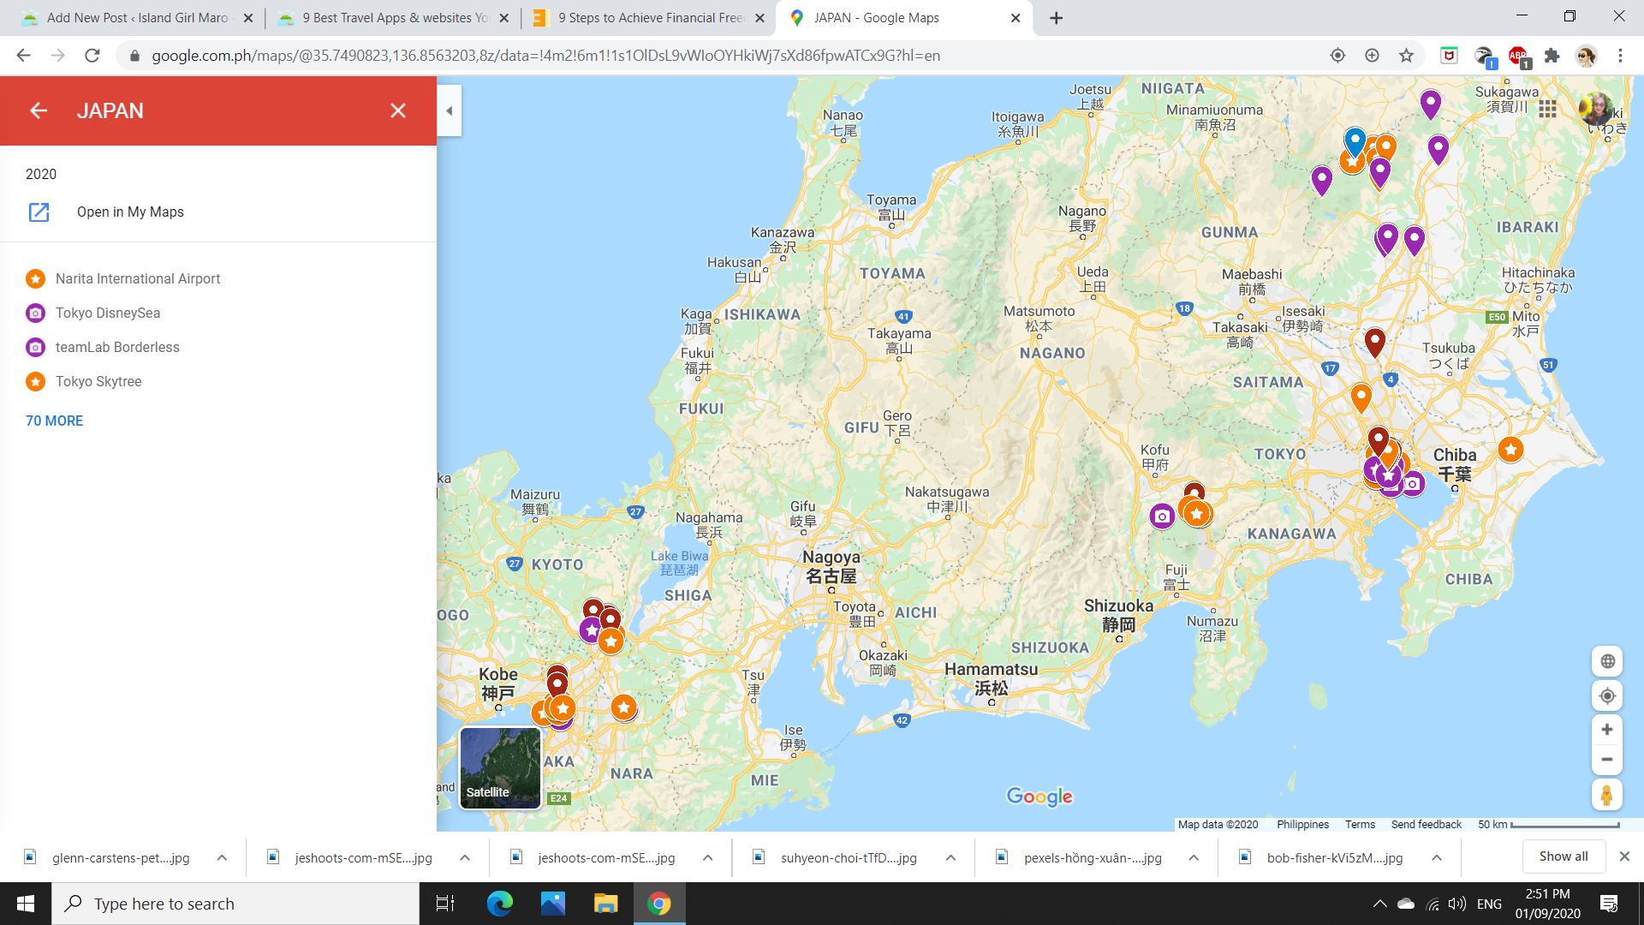Go back from the JAPAN map panel
The width and height of the screenshot is (1644, 925).
39,110
